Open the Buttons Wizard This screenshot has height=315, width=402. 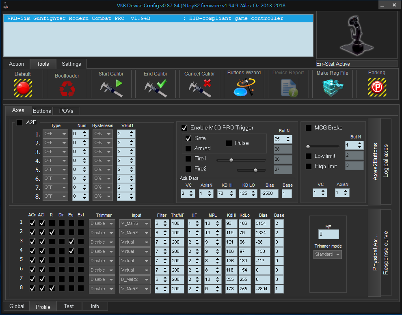tap(244, 87)
